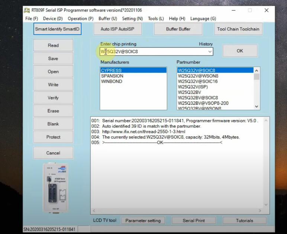Open the Tutorials button
This screenshot has width=287, height=234.
click(244, 221)
